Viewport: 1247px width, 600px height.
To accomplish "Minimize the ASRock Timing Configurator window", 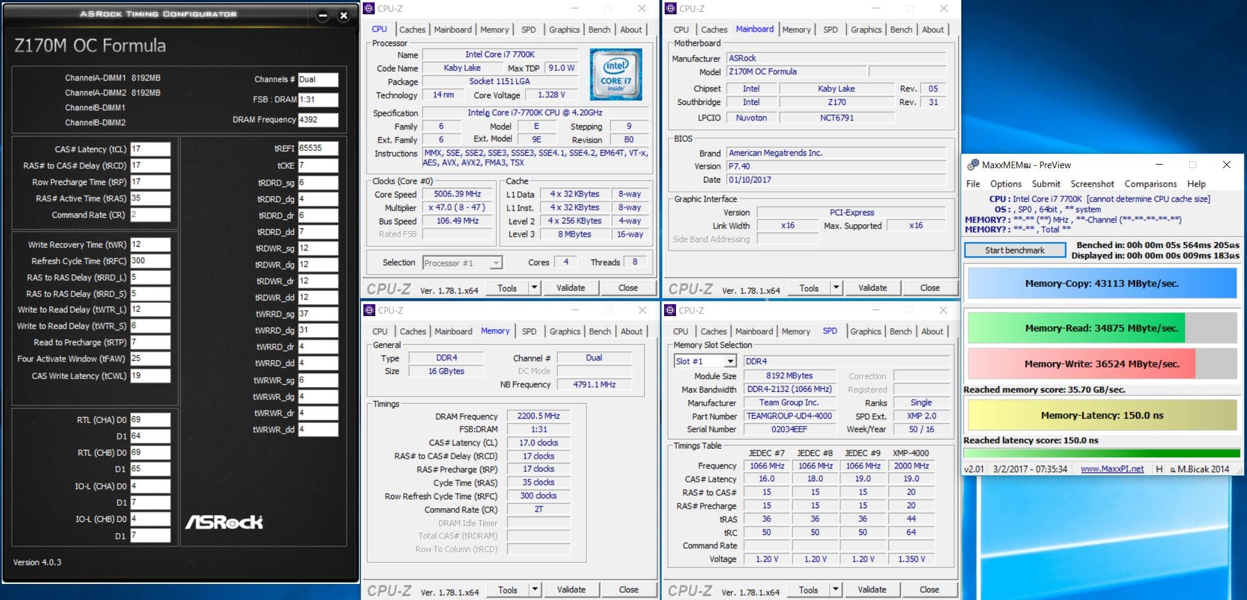I will pos(322,16).
